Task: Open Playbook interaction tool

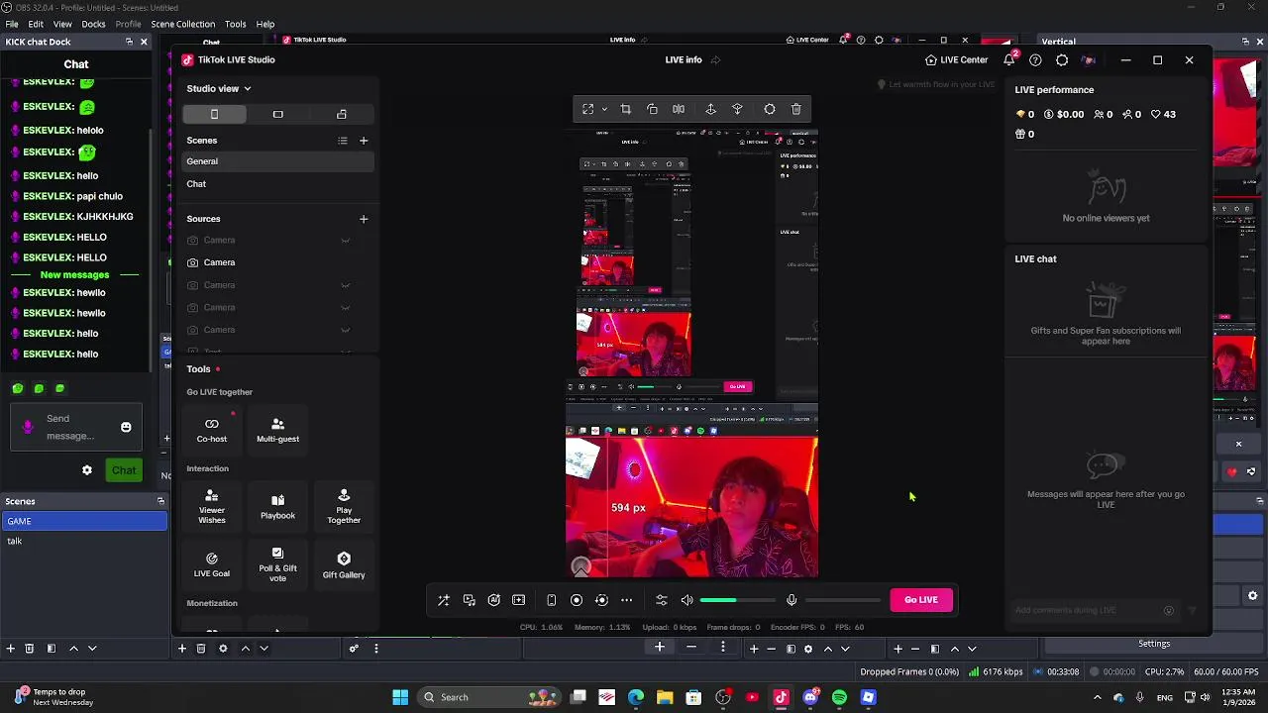Action: click(x=277, y=506)
